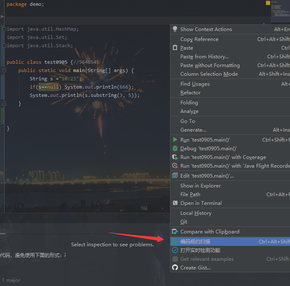Image resolution: width=290 pixels, height=286 pixels.
Task: Select Compare with Clipboard
Action: pos(230,232)
